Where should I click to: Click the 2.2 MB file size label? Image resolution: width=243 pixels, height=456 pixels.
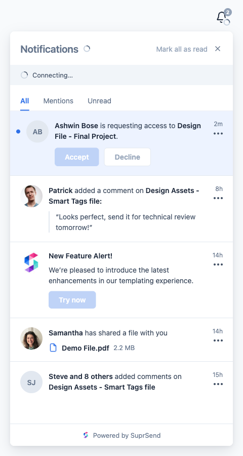click(124, 348)
